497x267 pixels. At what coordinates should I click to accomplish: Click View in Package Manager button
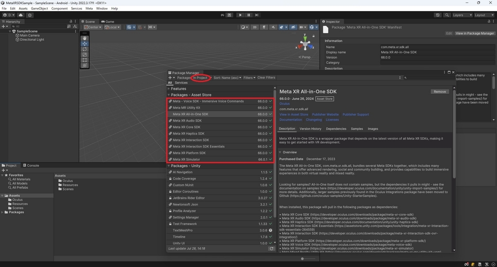[x=475, y=33]
